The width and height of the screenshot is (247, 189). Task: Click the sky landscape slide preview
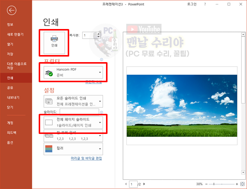(182, 106)
